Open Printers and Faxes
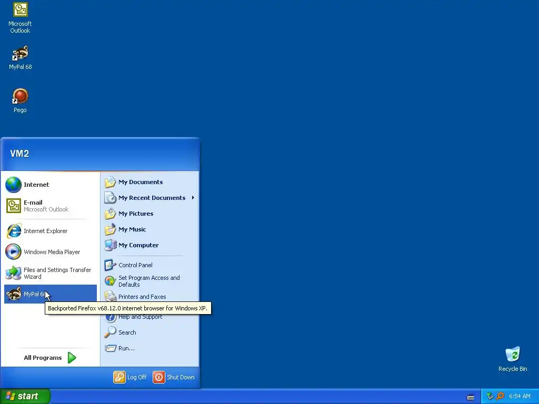This screenshot has height=404, width=539. point(149,297)
